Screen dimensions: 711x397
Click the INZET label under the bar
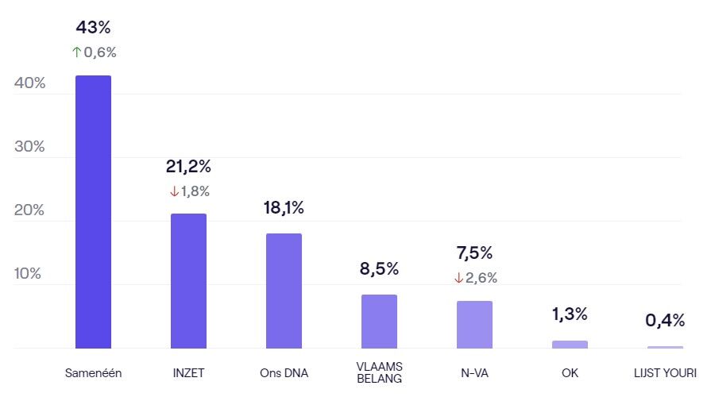point(188,372)
